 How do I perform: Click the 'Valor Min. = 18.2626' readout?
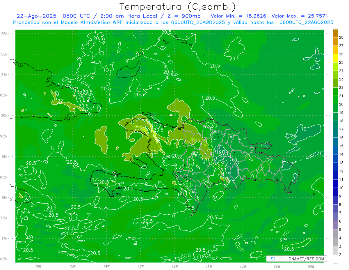coord(238,16)
